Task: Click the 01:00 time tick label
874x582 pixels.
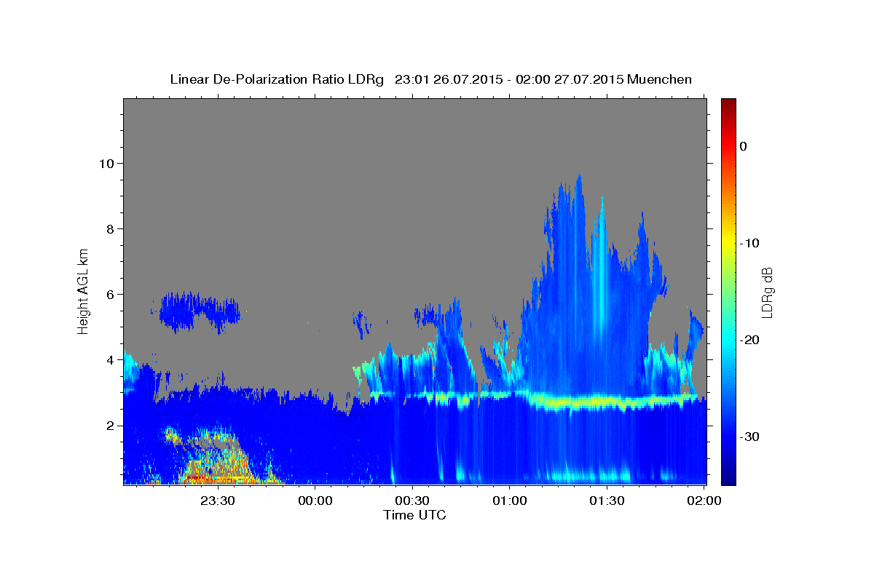Action: (x=509, y=501)
